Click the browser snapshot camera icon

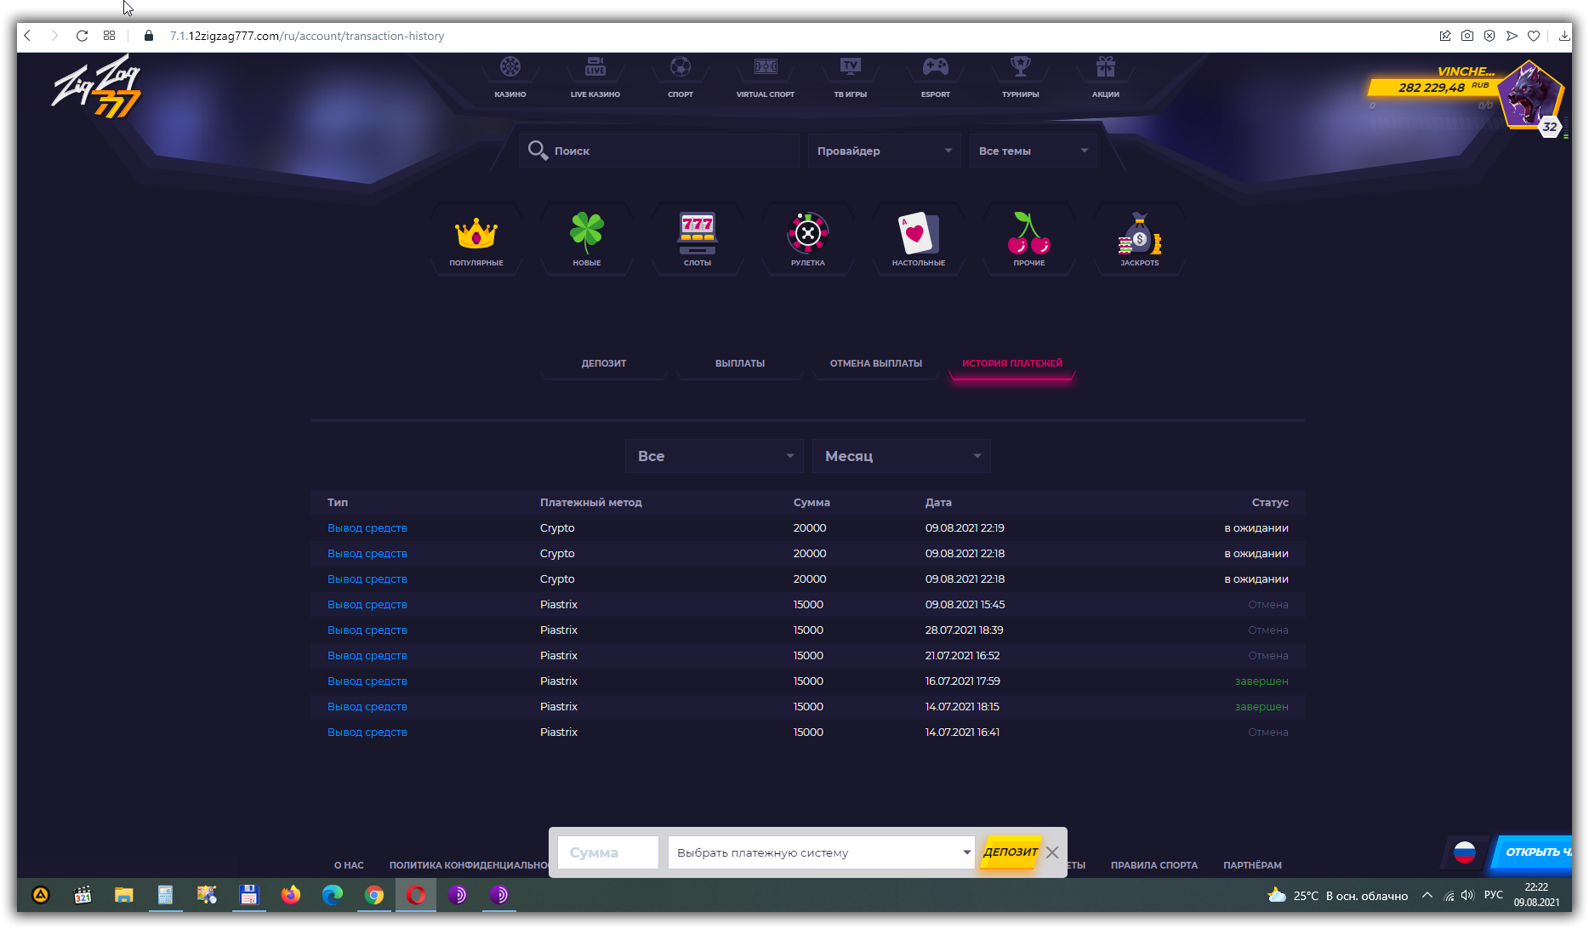[1467, 36]
